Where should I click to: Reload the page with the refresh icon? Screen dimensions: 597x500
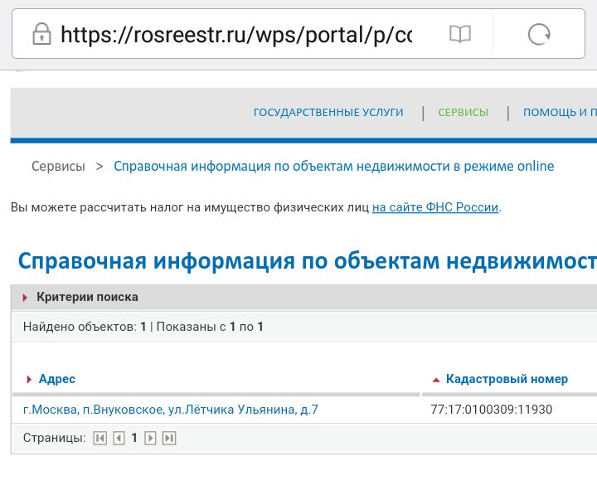click(539, 34)
